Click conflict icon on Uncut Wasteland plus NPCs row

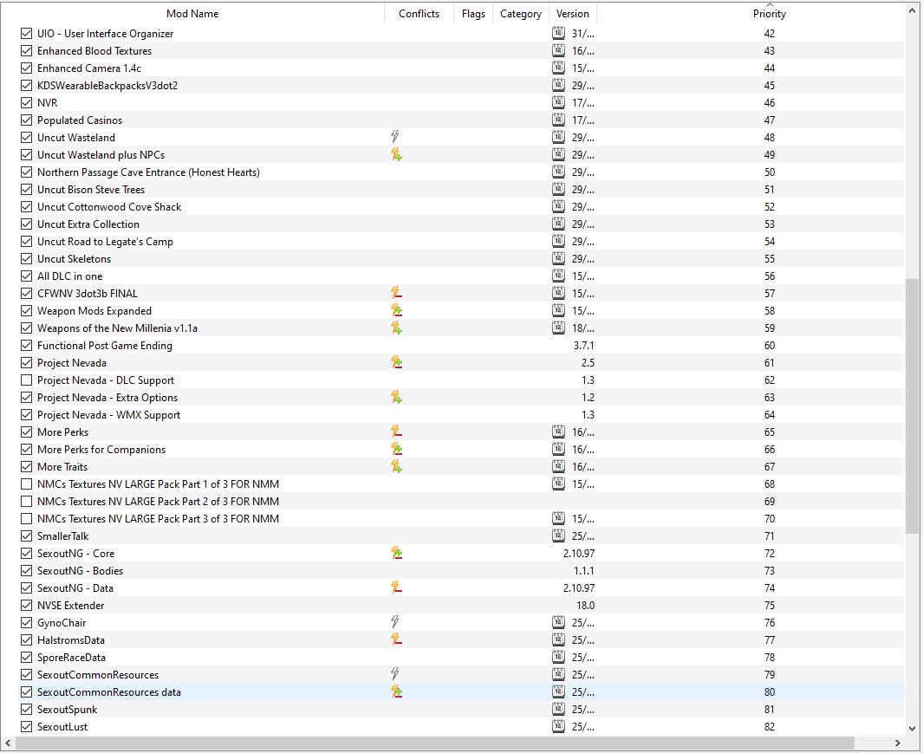(396, 155)
